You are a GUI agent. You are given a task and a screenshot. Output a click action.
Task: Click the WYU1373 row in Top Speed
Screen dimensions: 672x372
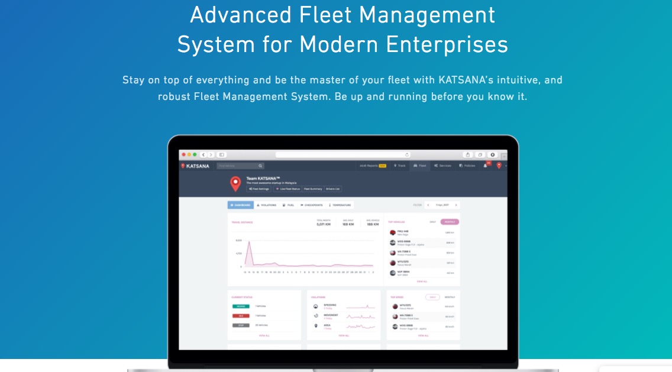pyautogui.click(x=423, y=306)
